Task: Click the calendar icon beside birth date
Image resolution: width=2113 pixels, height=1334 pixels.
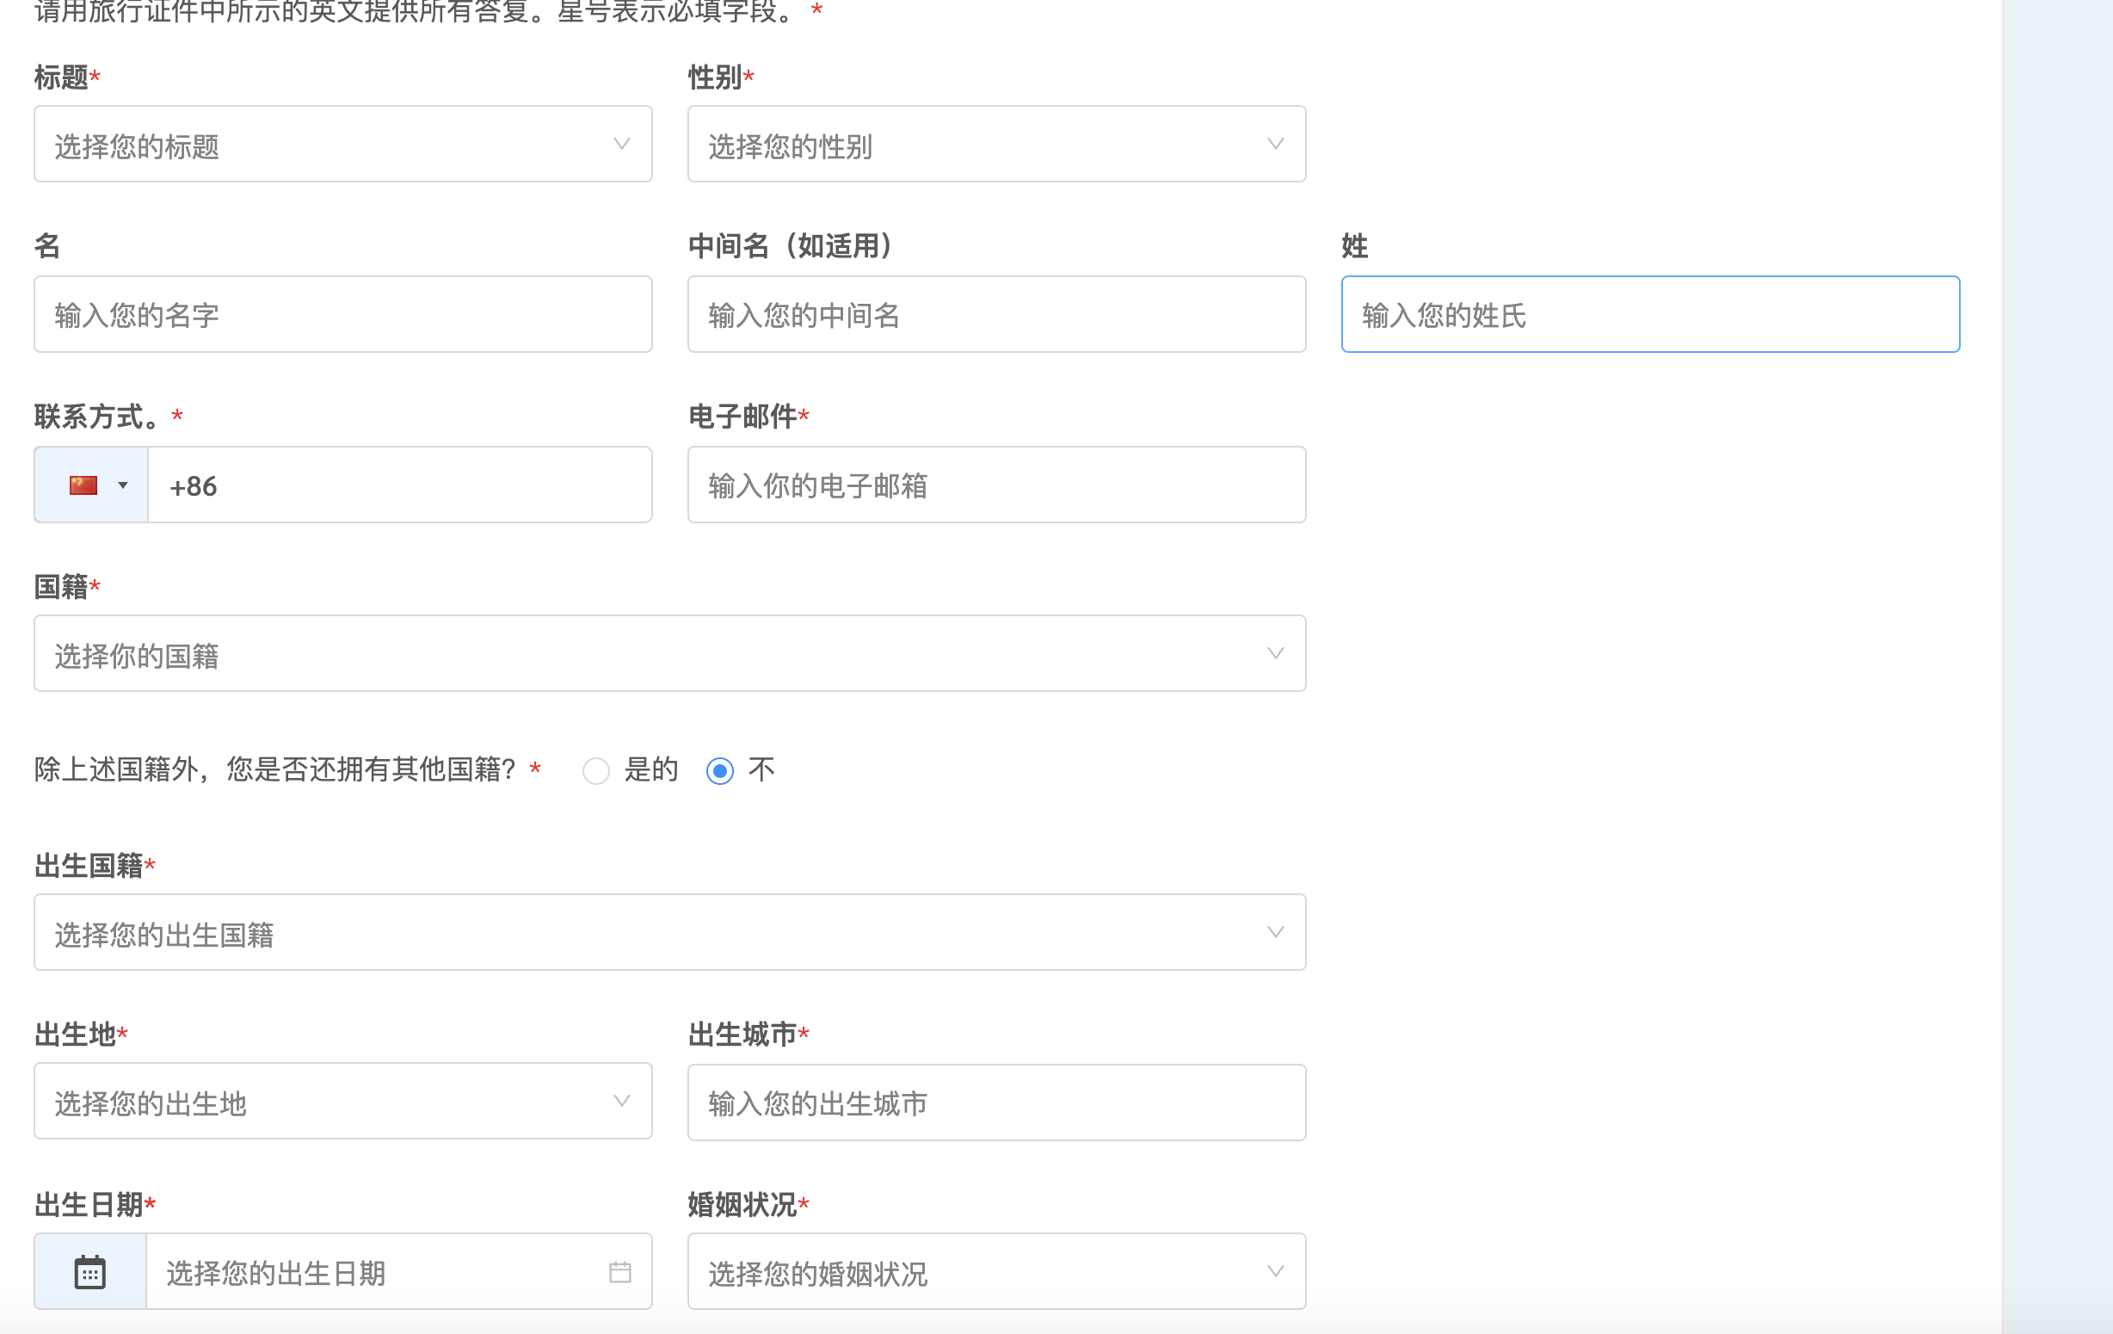Action: point(89,1272)
